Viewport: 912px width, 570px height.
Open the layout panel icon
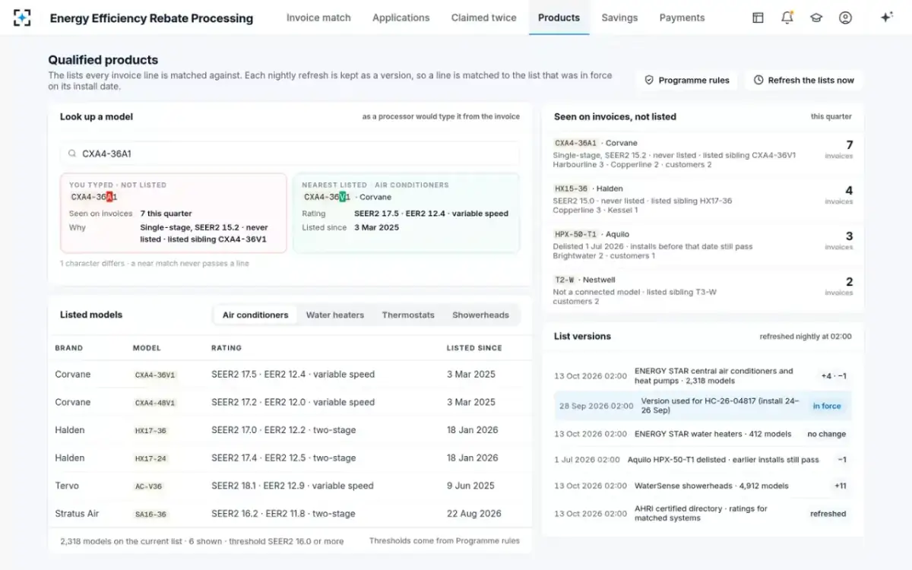(x=758, y=17)
